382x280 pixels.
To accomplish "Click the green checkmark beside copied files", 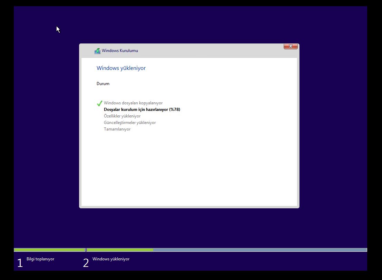I will pos(99,103).
